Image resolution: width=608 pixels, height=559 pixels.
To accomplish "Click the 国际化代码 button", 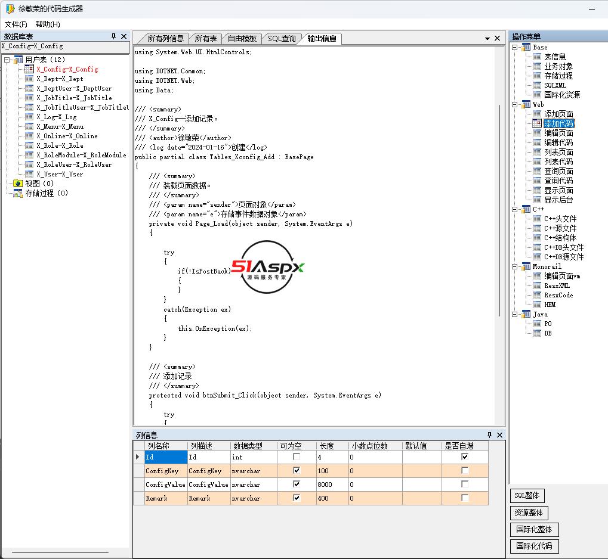I will (x=534, y=546).
